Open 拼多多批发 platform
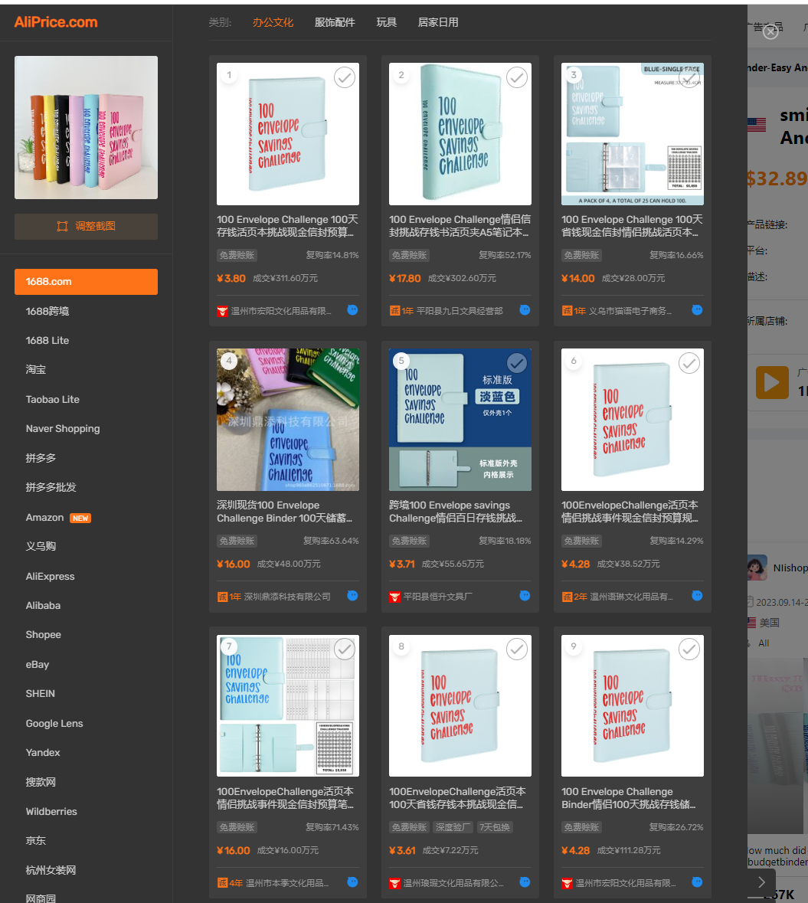This screenshot has height=903, width=808. (x=51, y=487)
